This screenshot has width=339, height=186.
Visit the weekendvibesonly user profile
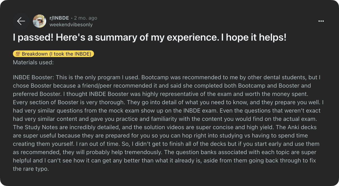pyautogui.click(x=71, y=25)
